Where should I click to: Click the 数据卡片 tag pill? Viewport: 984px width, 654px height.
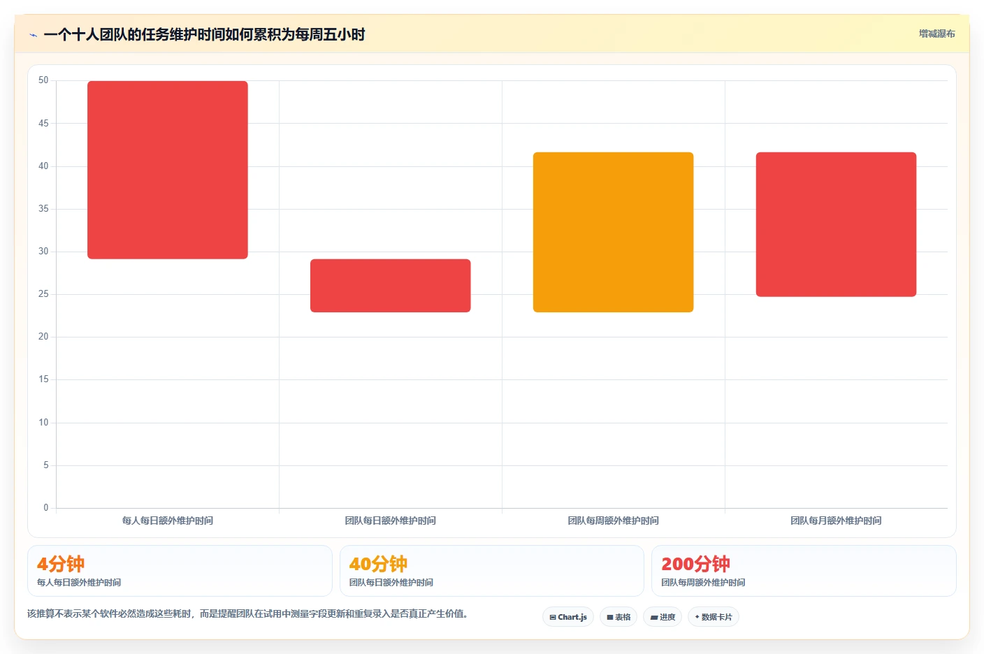tap(714, 617)
